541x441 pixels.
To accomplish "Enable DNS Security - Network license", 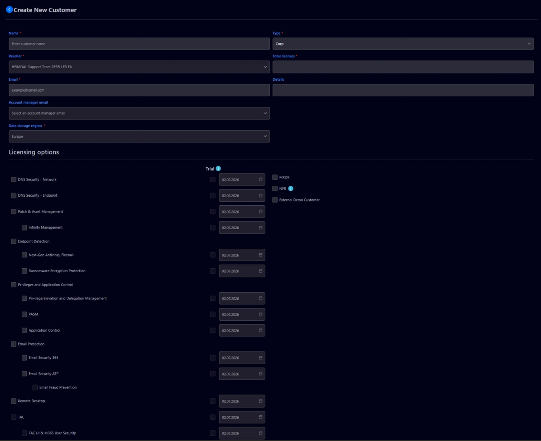I will point(13,179).
